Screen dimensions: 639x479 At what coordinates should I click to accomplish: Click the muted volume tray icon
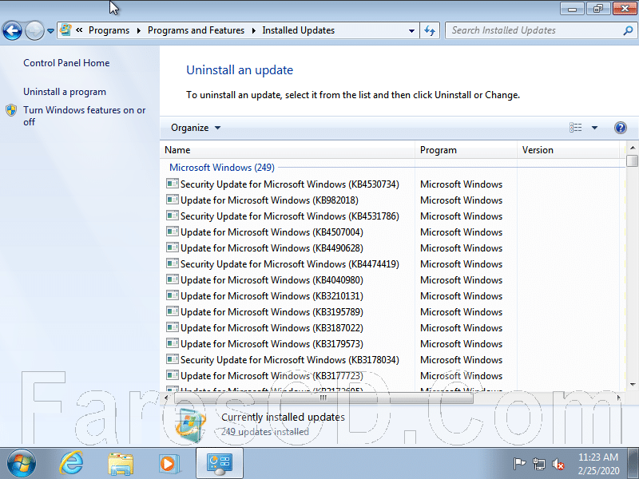point(558,464)
